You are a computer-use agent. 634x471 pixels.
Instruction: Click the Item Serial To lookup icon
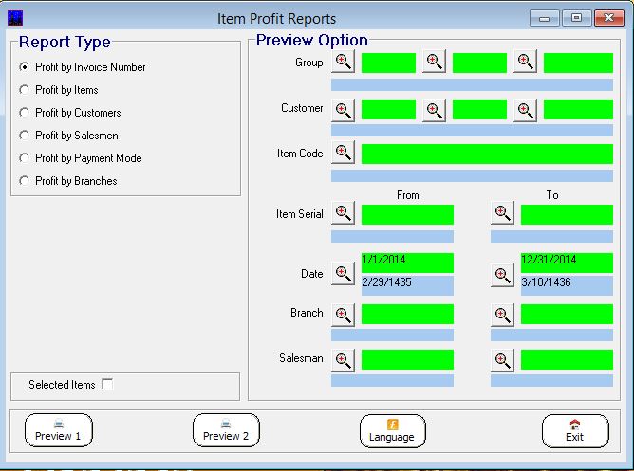click(502, 214)
